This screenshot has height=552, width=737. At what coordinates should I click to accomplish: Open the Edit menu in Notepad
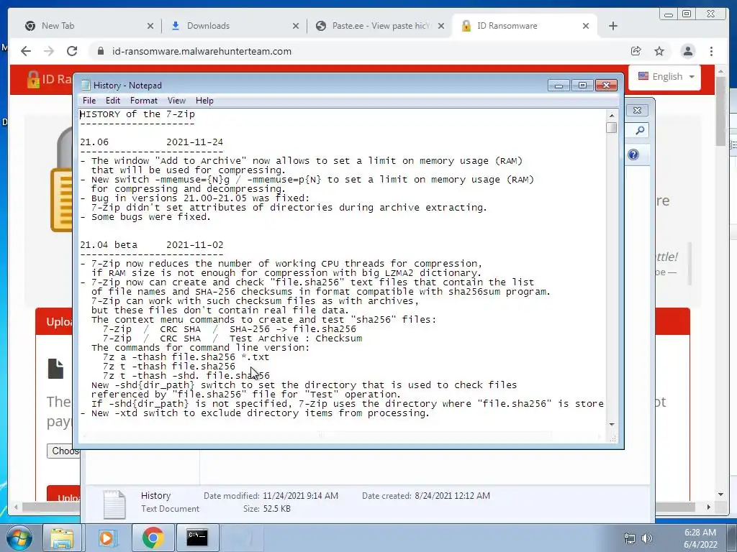113,101
